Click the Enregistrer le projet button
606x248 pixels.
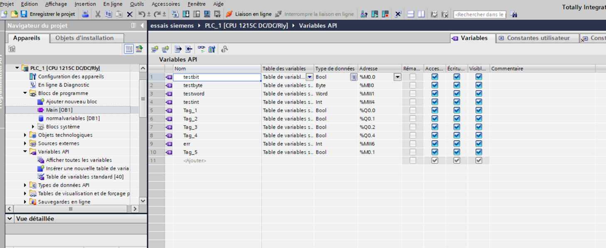click(x=52, y=14)
